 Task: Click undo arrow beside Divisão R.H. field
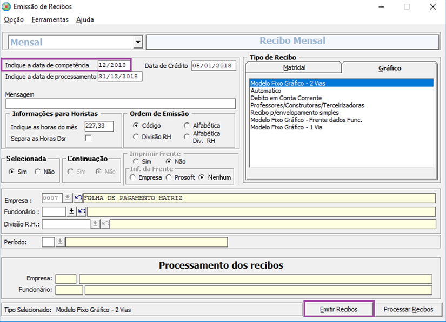click(105, 224)
